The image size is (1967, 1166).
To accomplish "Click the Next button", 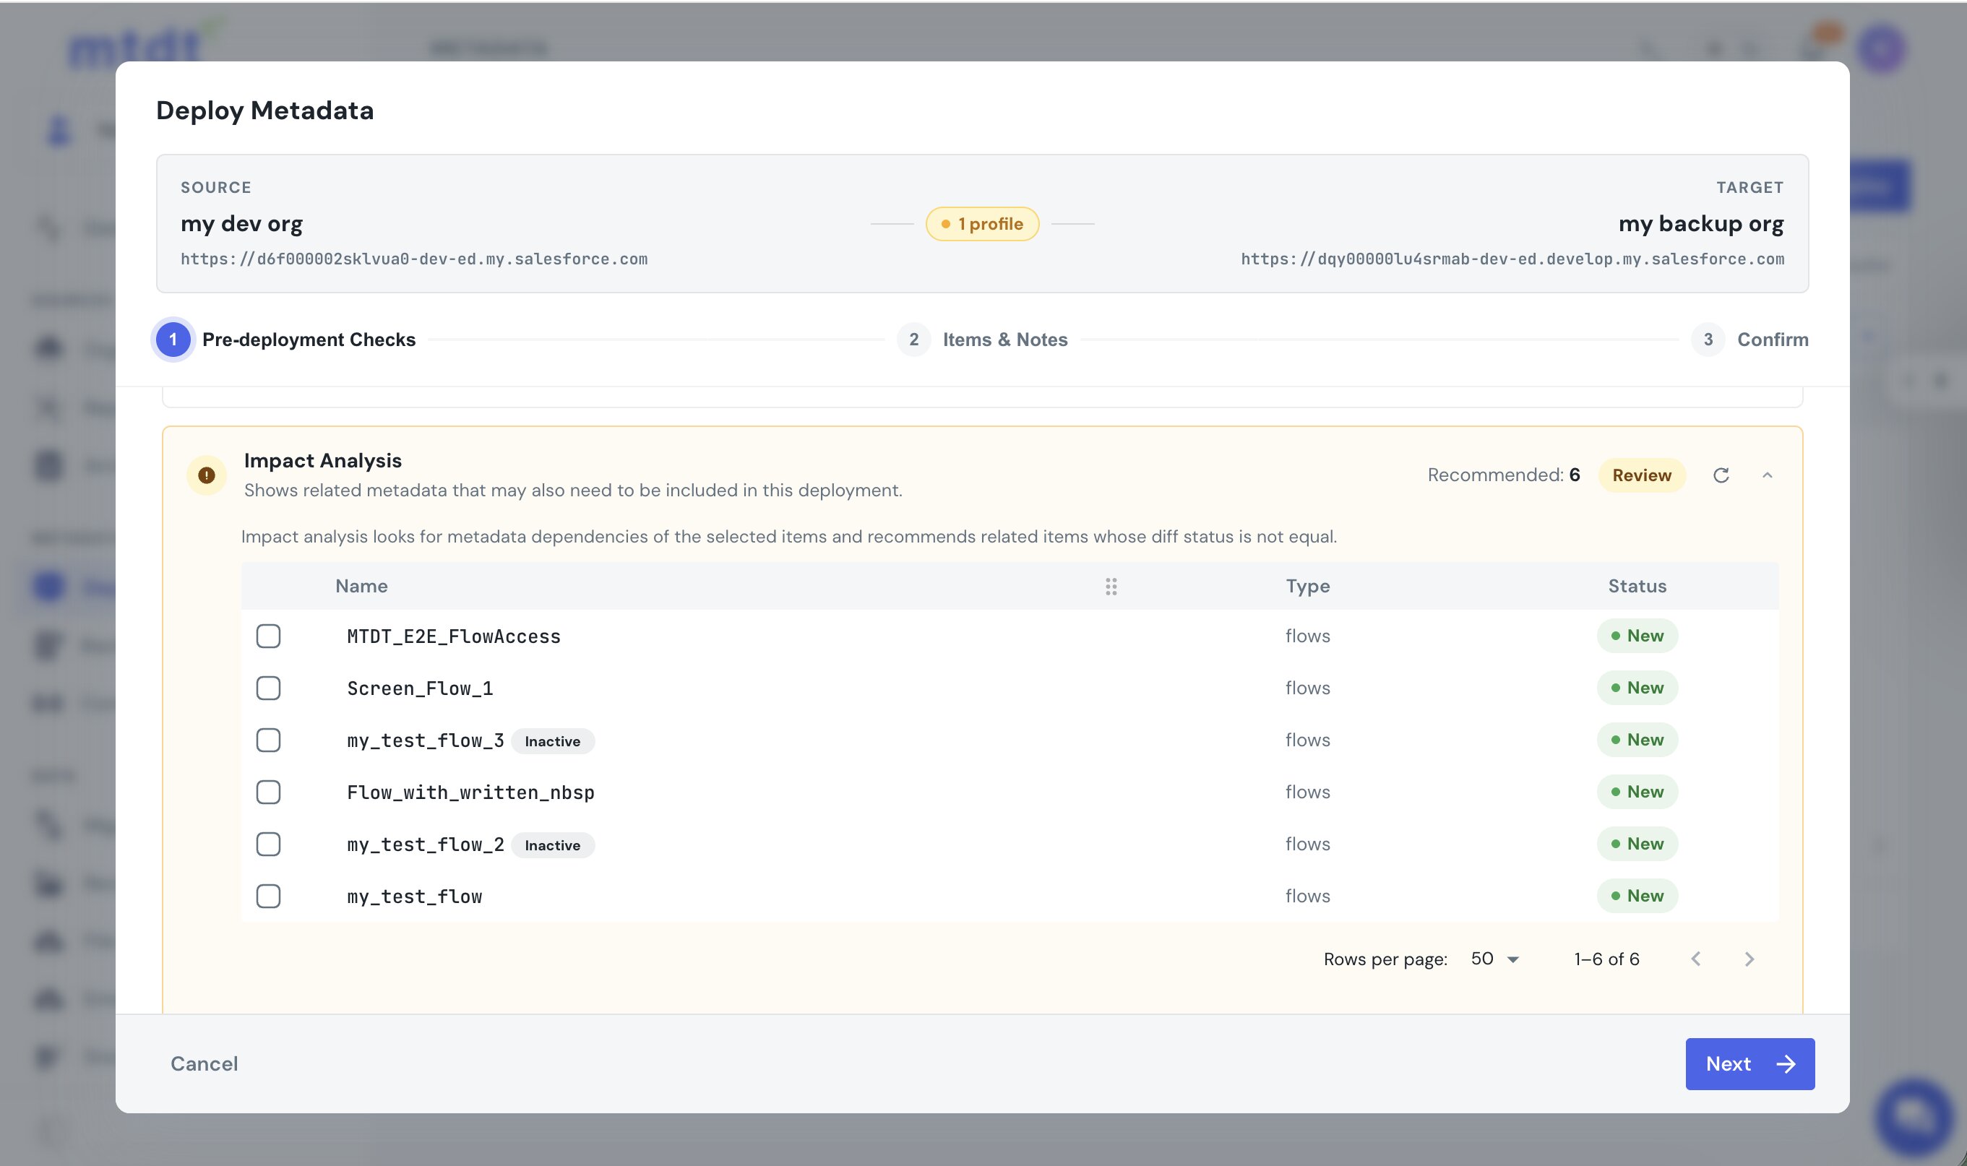I will [1749, 1064].
